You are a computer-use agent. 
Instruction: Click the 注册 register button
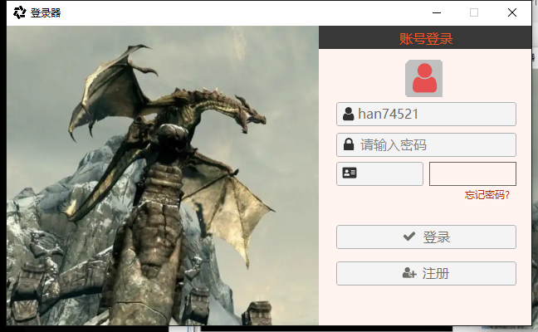(426, 274)
